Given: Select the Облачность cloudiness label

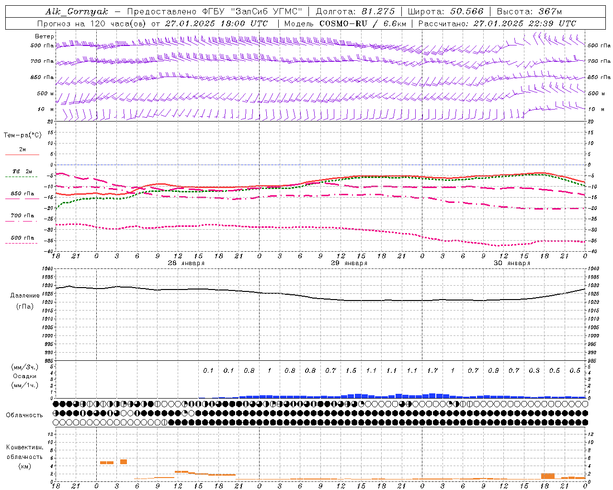Looking at the screenshot, I should [24, 415].
